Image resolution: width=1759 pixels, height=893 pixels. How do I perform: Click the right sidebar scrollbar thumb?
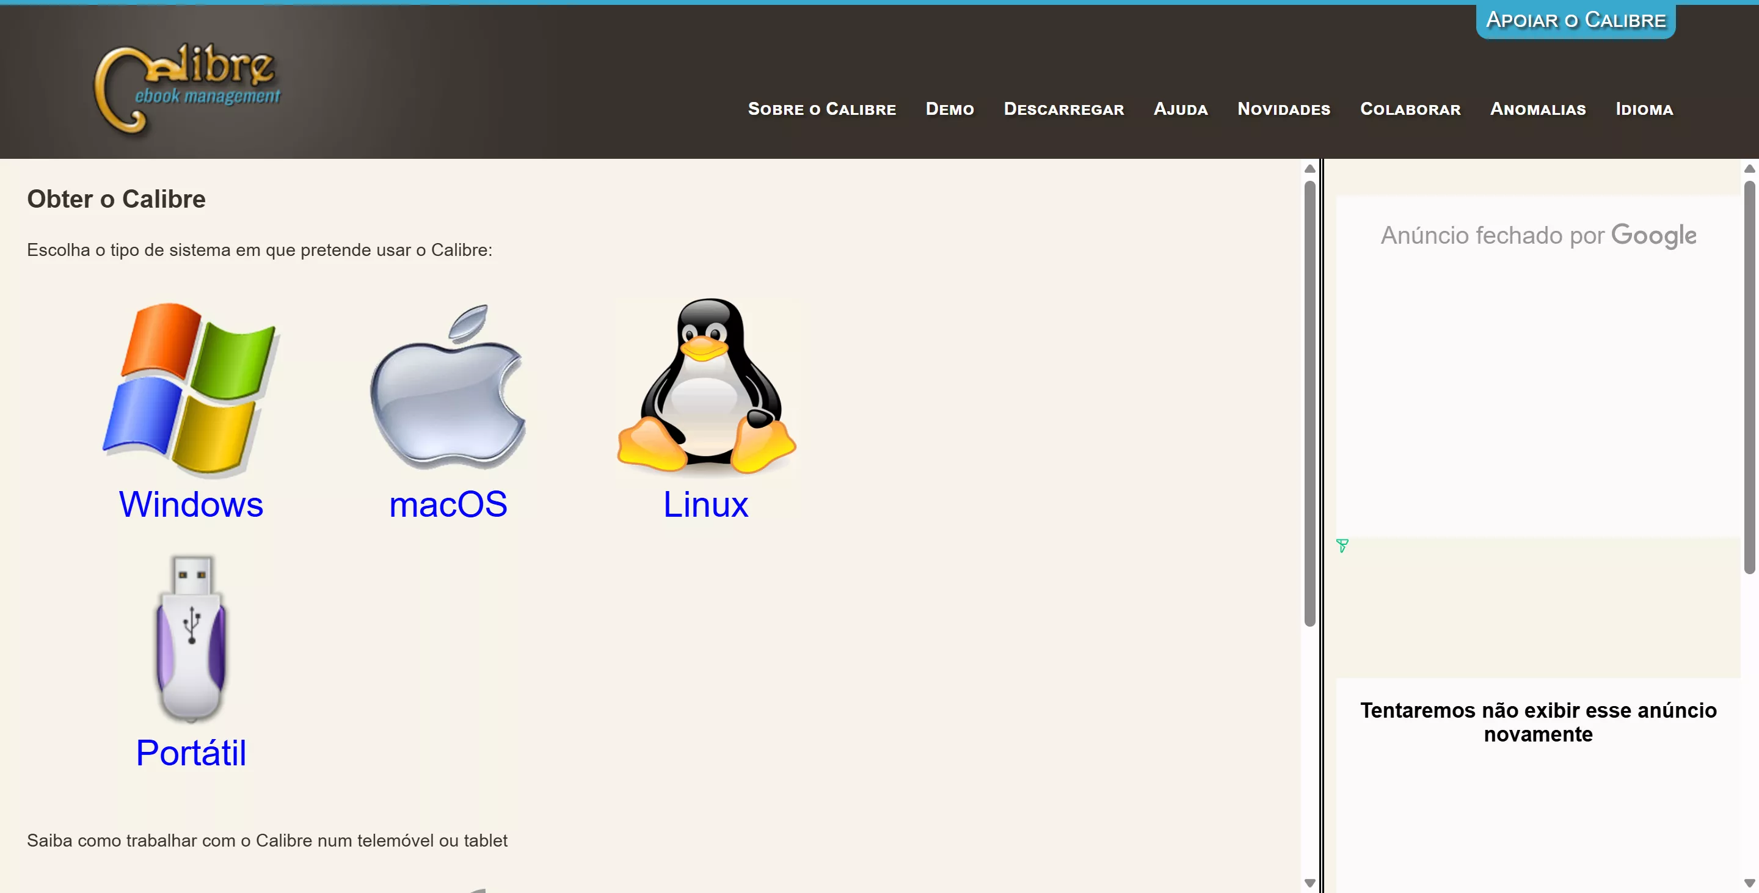coord(1749,376)
